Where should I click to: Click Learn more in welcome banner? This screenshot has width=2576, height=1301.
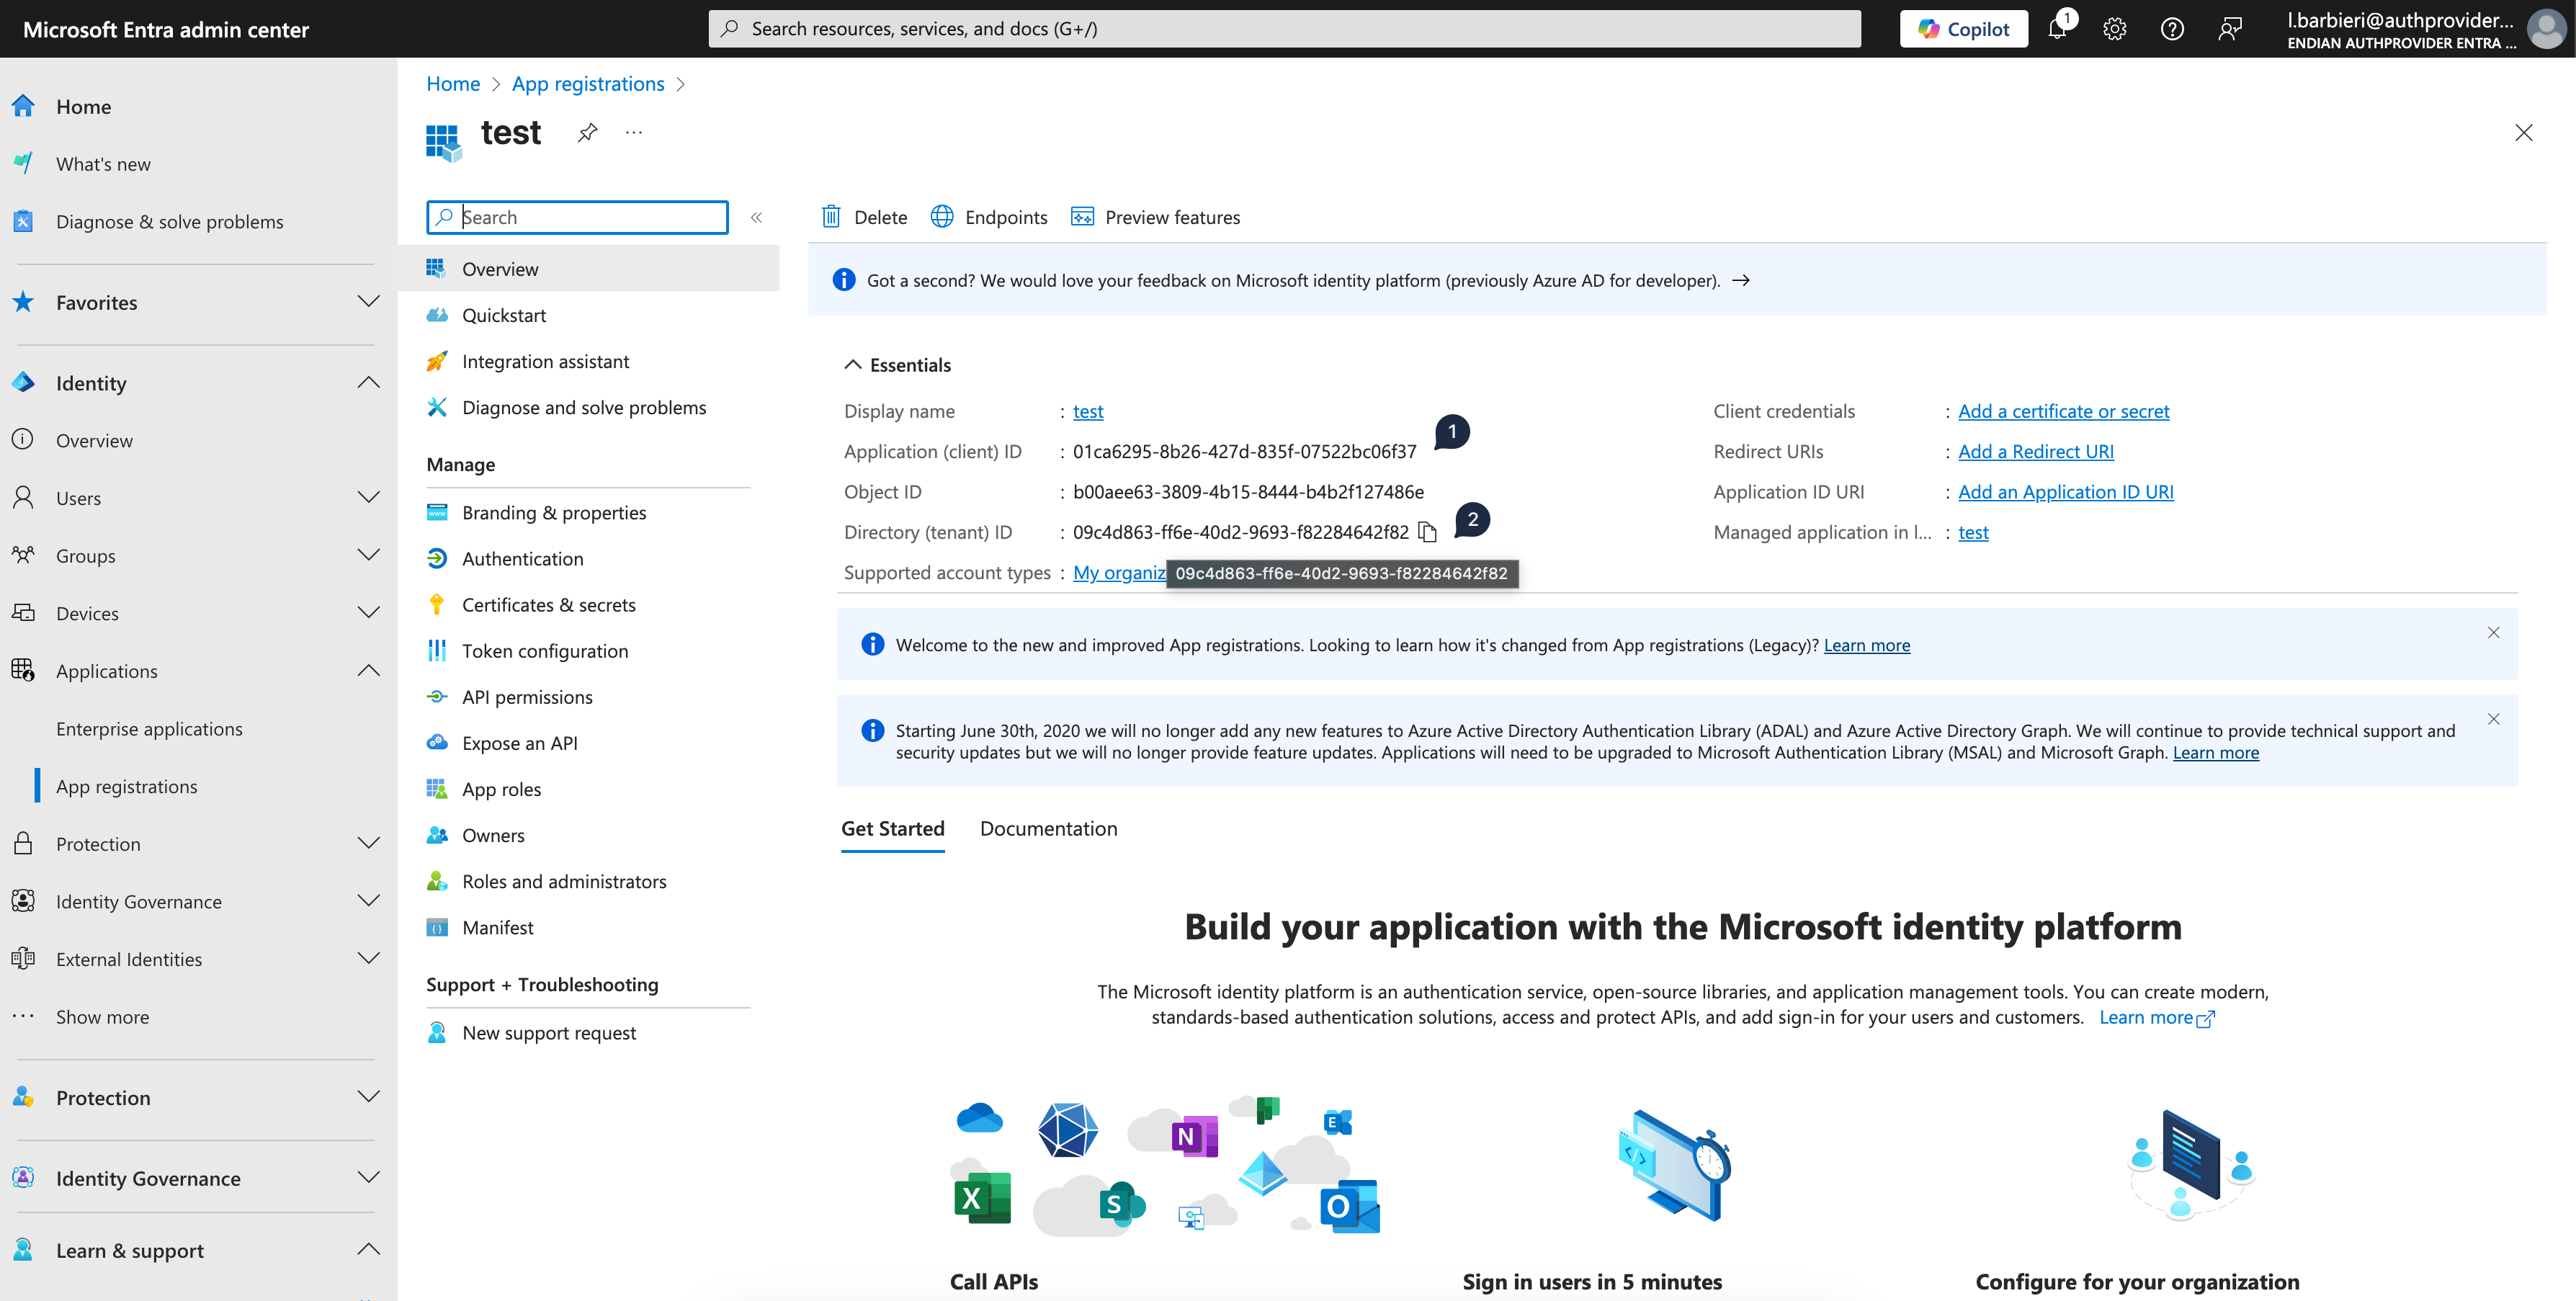[x=1866, y=646]
